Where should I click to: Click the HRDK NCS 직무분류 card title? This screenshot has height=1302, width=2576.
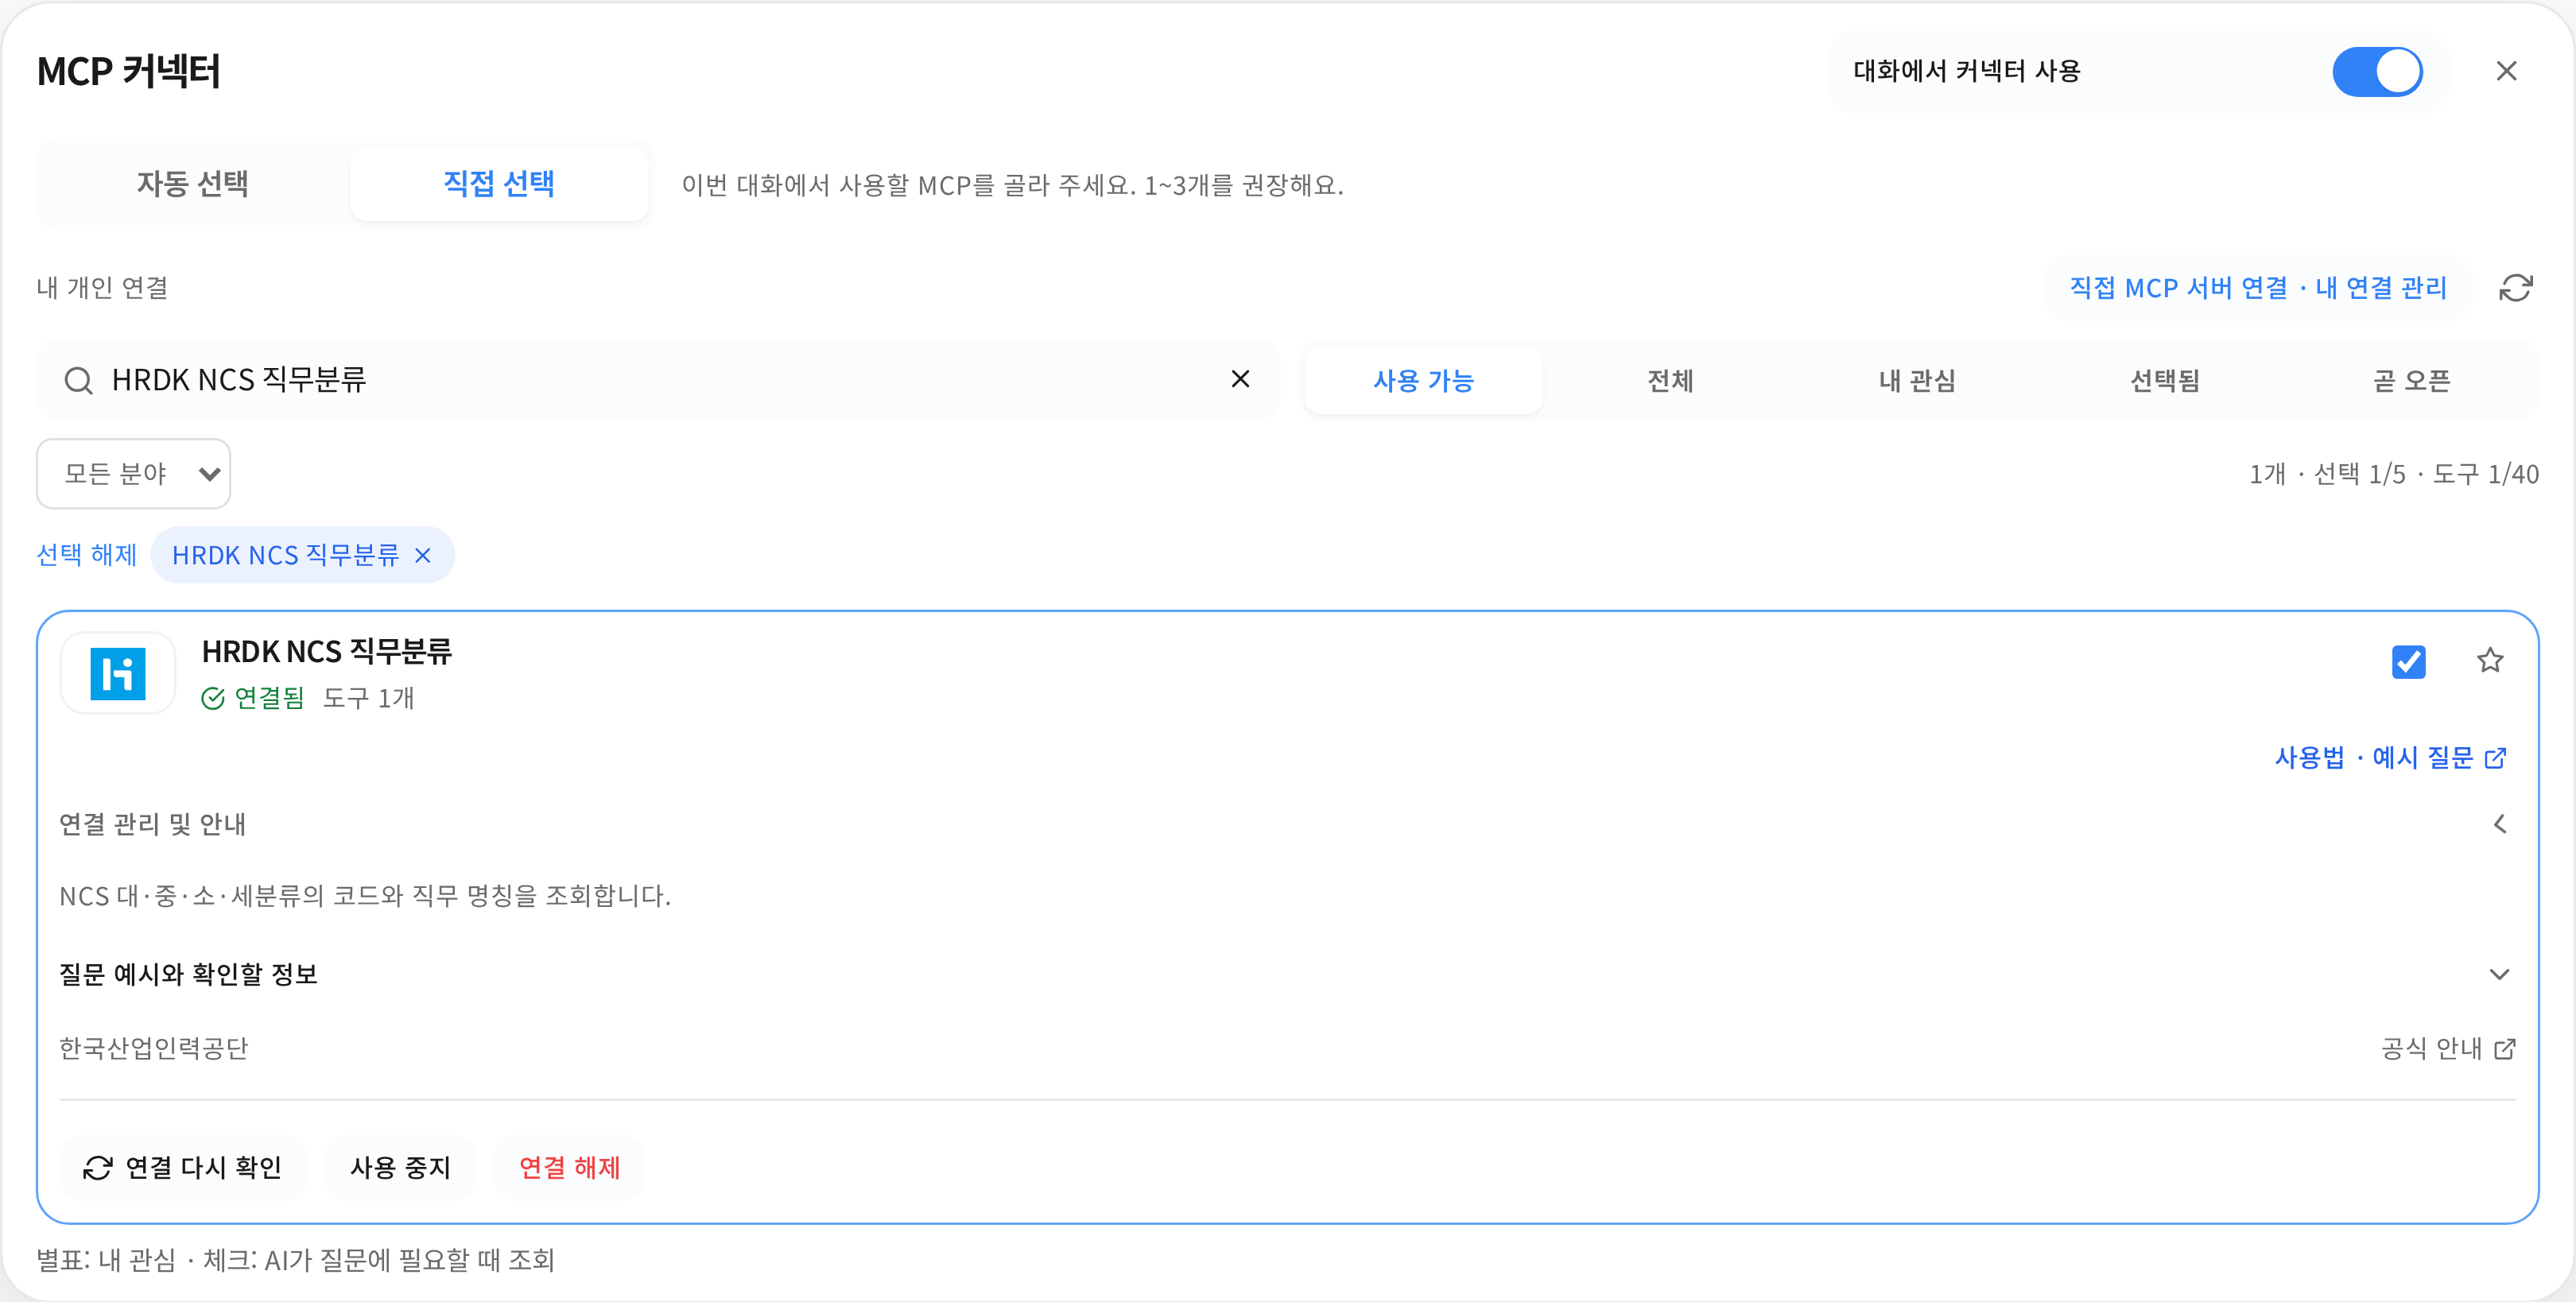tap(327, 652)
